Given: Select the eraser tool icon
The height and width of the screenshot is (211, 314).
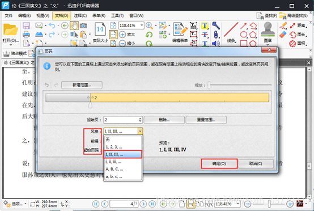Looking at the screenshot, I should point(283,35).
